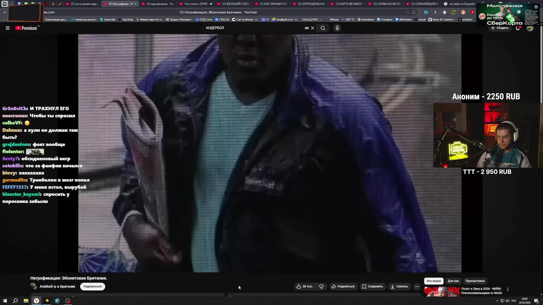Start voice search with microphone icon

337,28
